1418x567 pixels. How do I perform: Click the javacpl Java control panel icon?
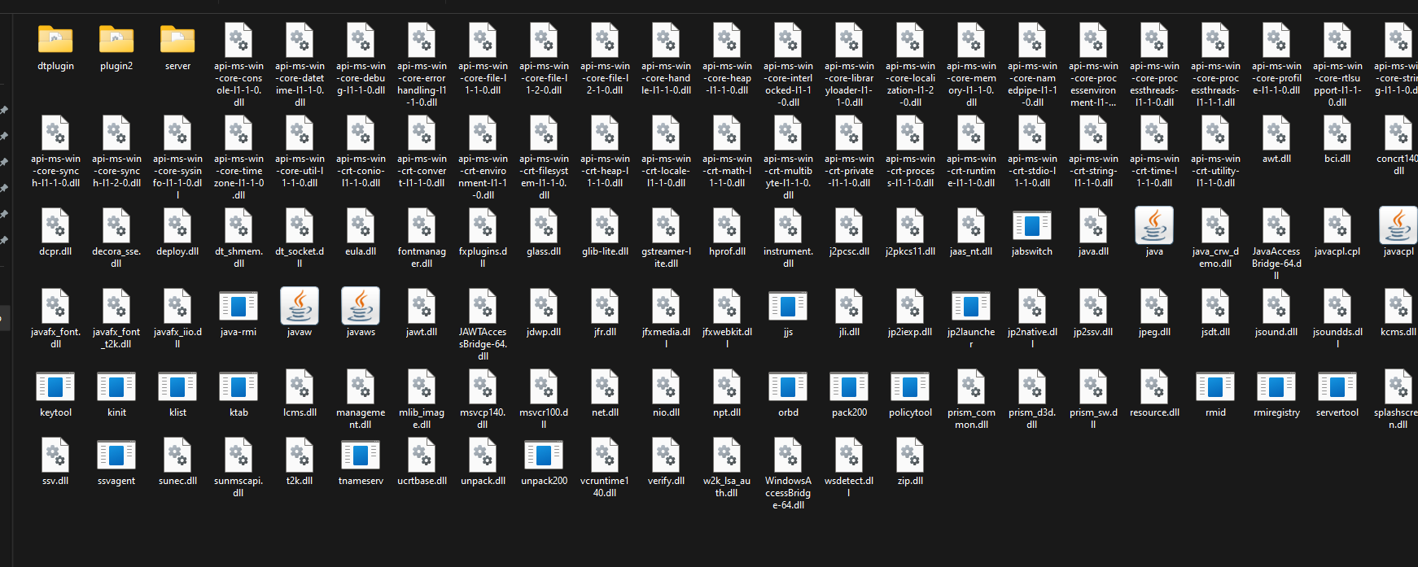pyautogui.click(x=1398, y=225)
